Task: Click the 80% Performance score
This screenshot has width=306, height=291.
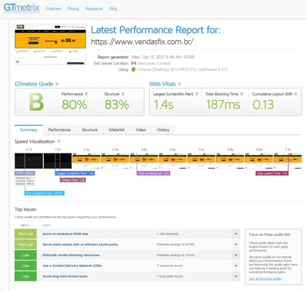Action: [74, 105]
